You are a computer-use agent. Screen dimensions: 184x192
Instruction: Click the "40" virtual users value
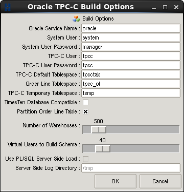102,140
